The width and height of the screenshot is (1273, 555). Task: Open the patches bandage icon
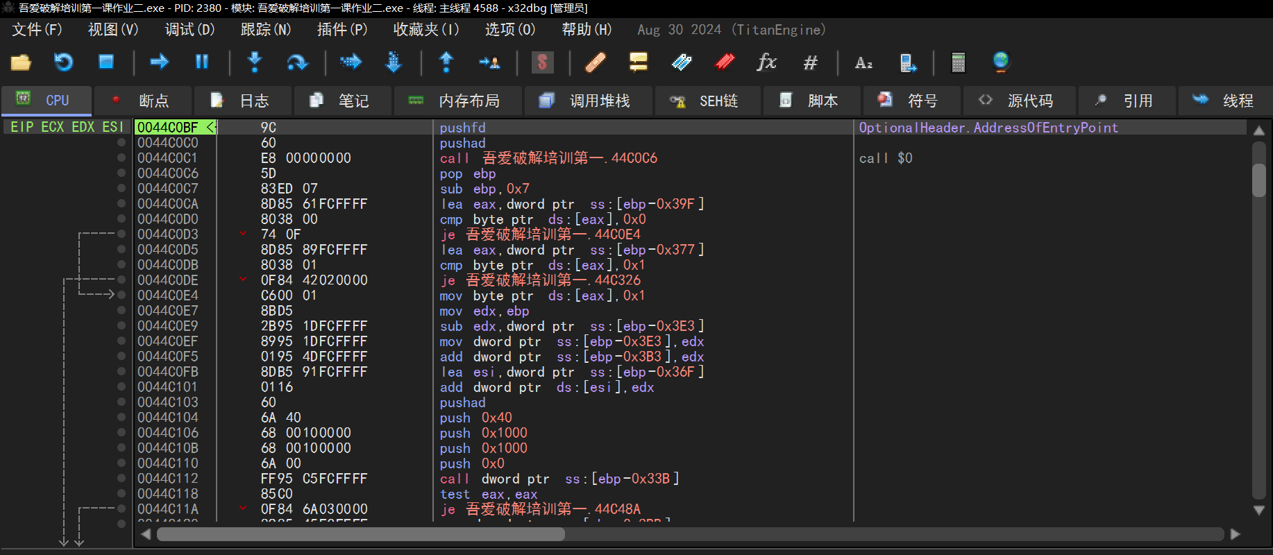coord(596,62)
